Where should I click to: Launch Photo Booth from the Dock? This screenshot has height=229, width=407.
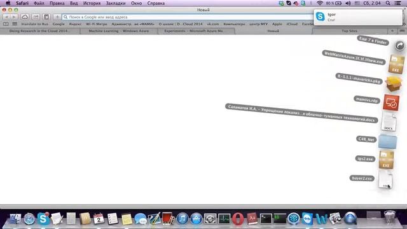coord(169,219)
